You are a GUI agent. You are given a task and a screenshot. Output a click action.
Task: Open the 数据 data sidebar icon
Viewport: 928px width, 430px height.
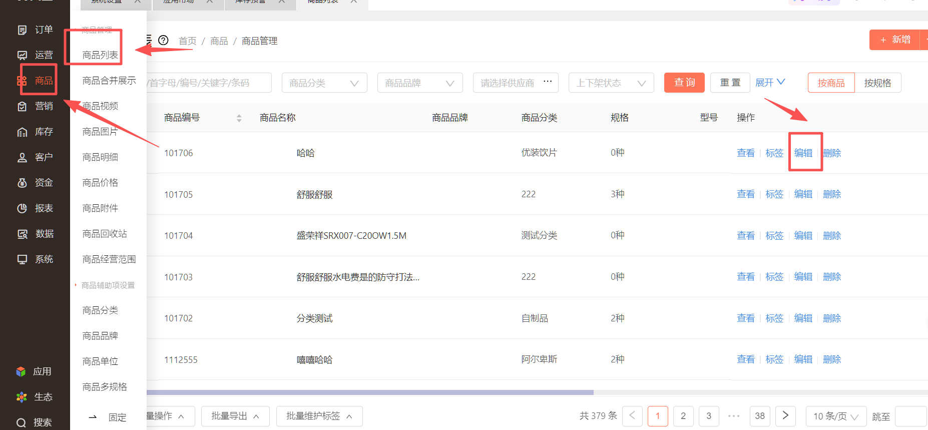tap(22, 234)
